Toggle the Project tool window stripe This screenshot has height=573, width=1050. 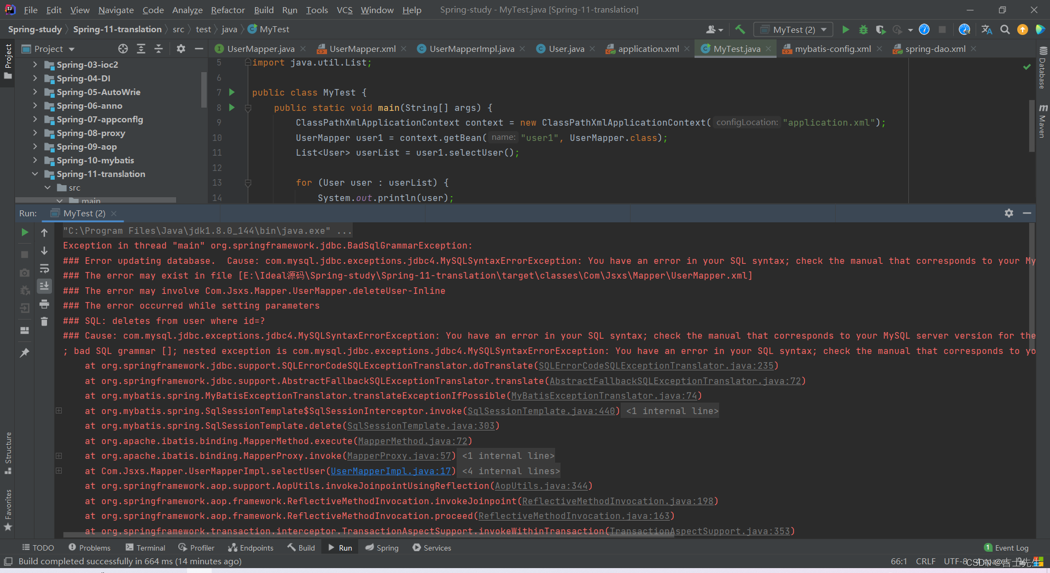8,61
